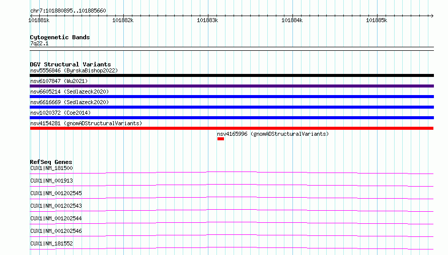Click the Cytogenetic Bands track title
The height and width of the screenshot is (255, 448).
(60, 37)
